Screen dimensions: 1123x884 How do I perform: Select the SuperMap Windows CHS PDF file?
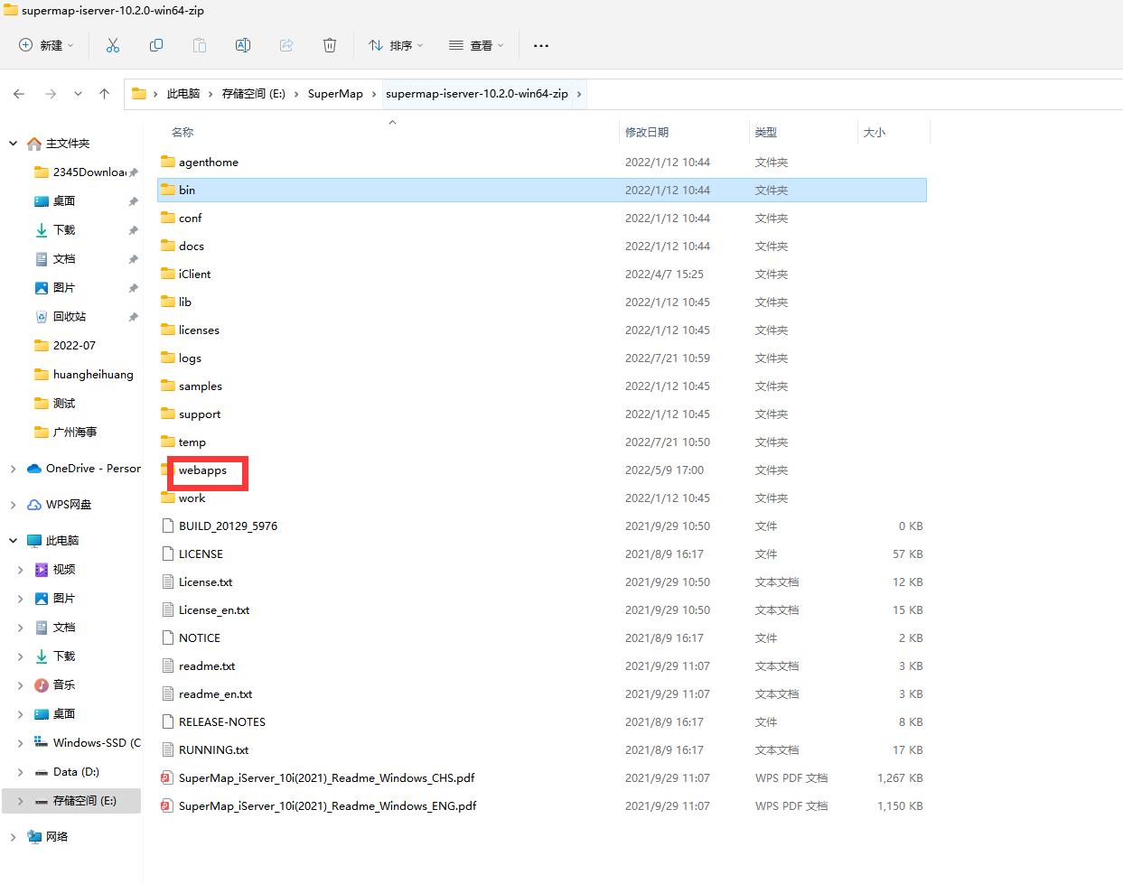pyautogui.click(x=326, y=778)
